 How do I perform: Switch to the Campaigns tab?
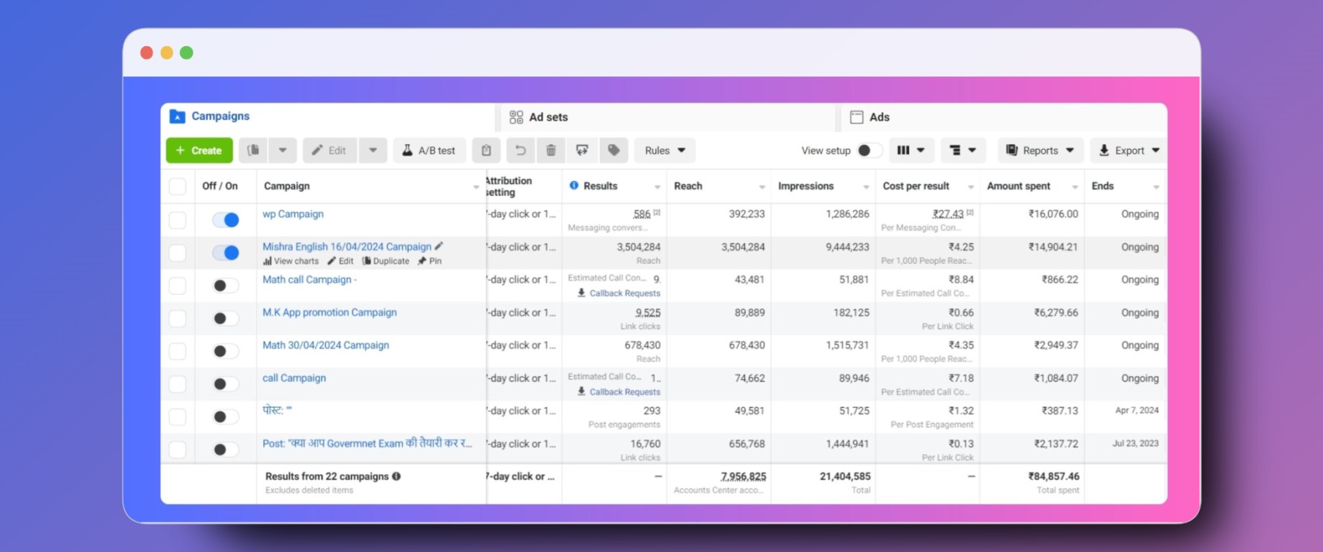coord(328,117)
